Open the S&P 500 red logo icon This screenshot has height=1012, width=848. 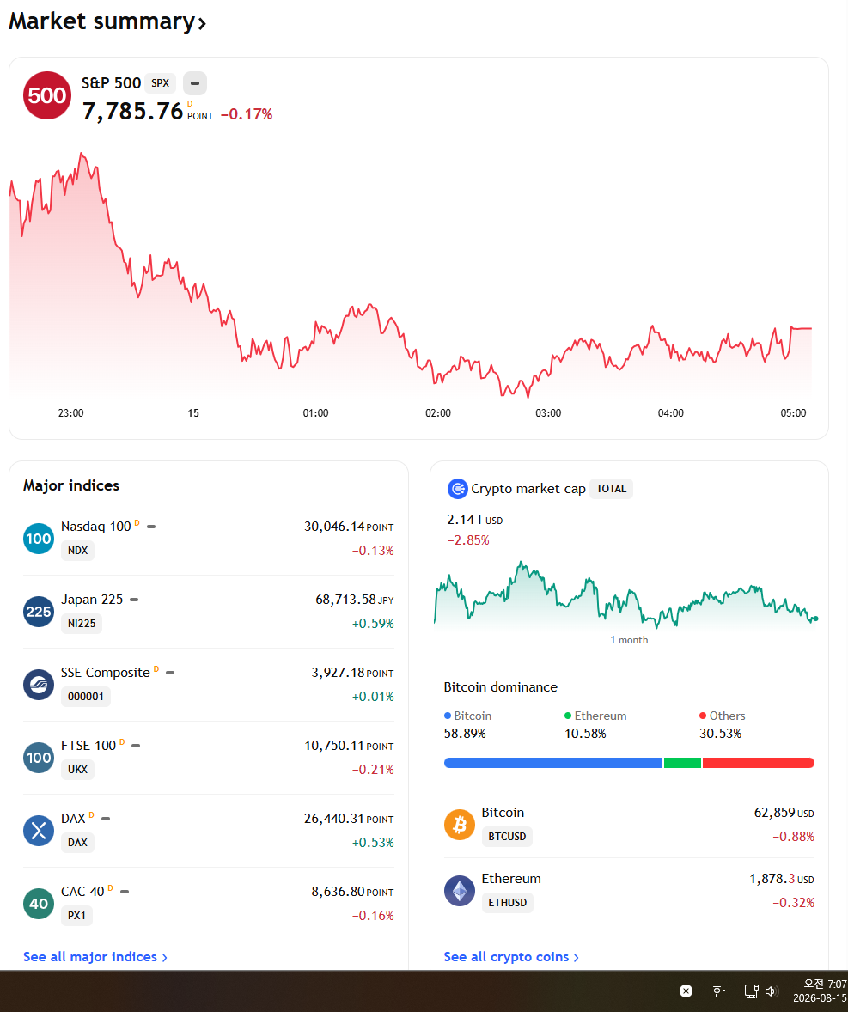[x=47, y=95]
